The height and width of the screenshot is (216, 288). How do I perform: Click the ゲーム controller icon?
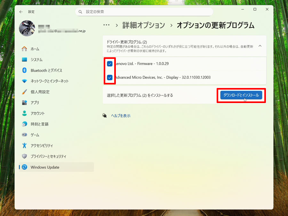(x=24, y=135)
